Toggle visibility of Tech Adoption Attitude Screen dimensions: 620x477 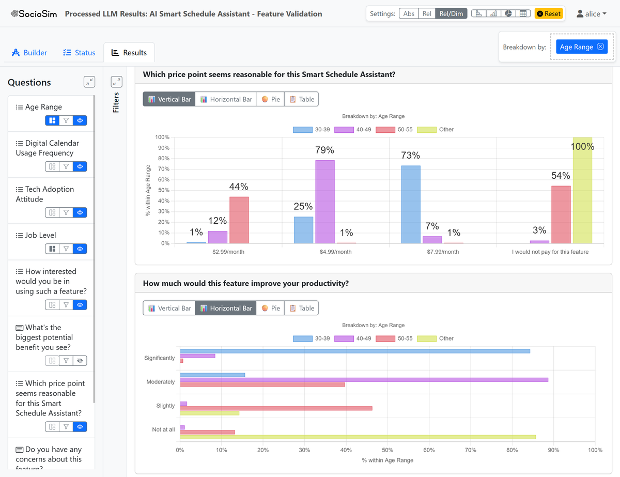[x=80, y=212]
